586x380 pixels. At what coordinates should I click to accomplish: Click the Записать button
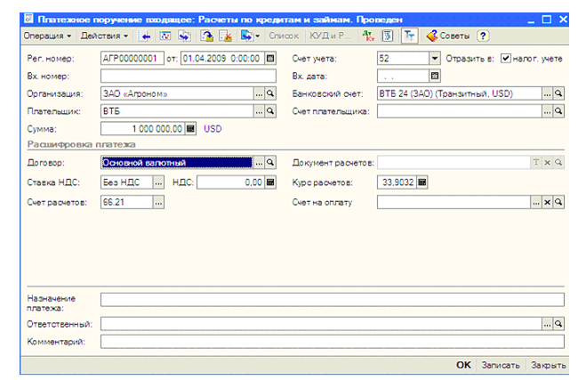pyautogui.click(x=500, y=366)
